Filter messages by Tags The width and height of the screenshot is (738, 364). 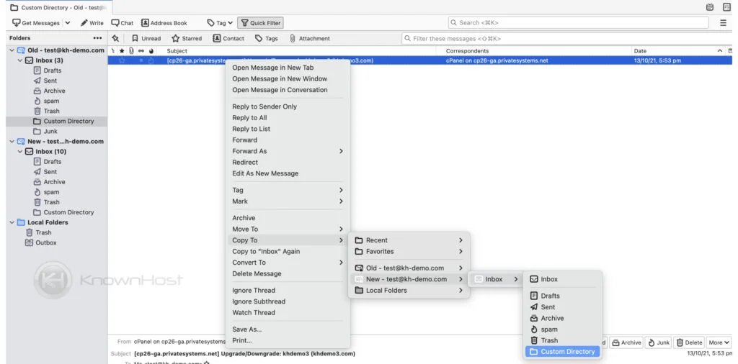[x=266, y=39]
